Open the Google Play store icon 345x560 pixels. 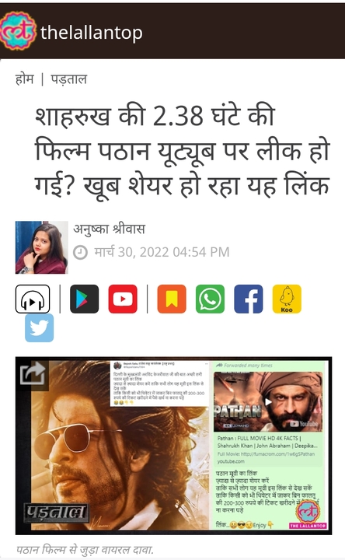tap(84, 299)
